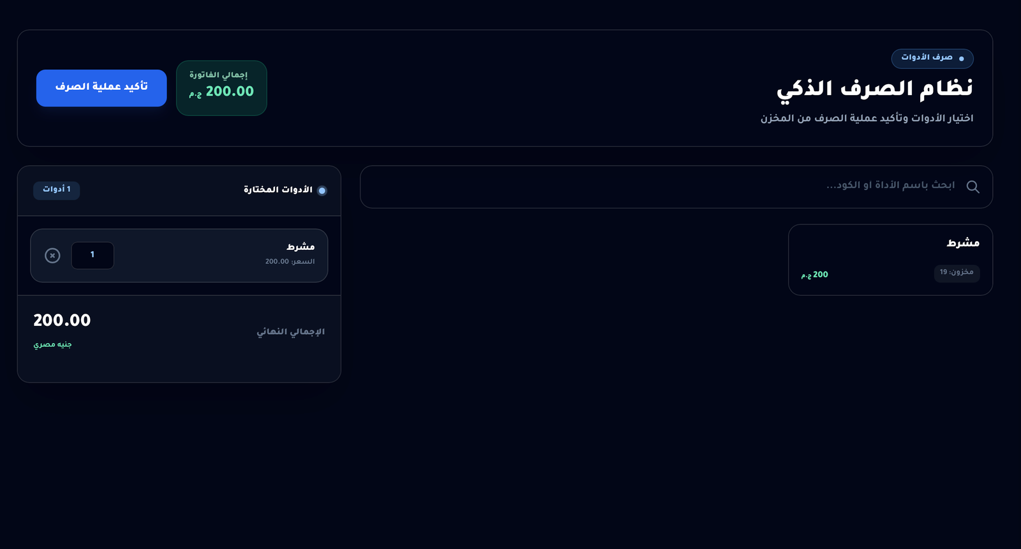Click the جنيه مصري currency label
1021x549 pixels.
point(52,345)
